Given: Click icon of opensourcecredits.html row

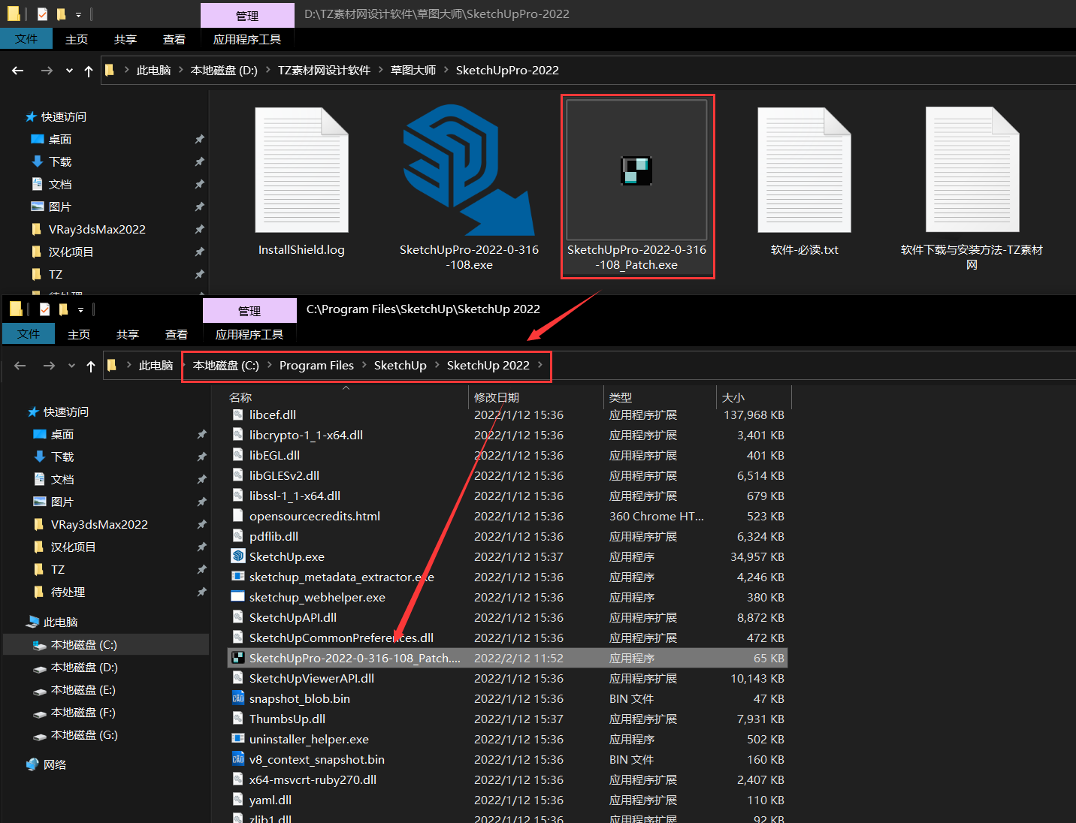Looking at the screenshot, I should [238, 516].
